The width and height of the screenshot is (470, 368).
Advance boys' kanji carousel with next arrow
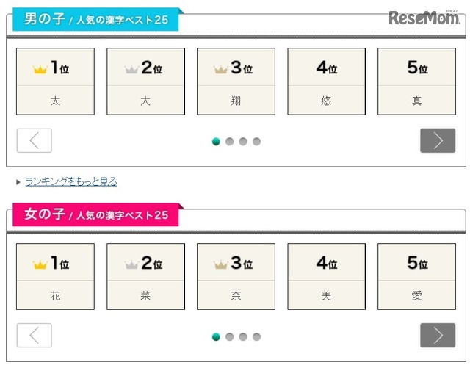pyautogui.click(x=438, y=140)
